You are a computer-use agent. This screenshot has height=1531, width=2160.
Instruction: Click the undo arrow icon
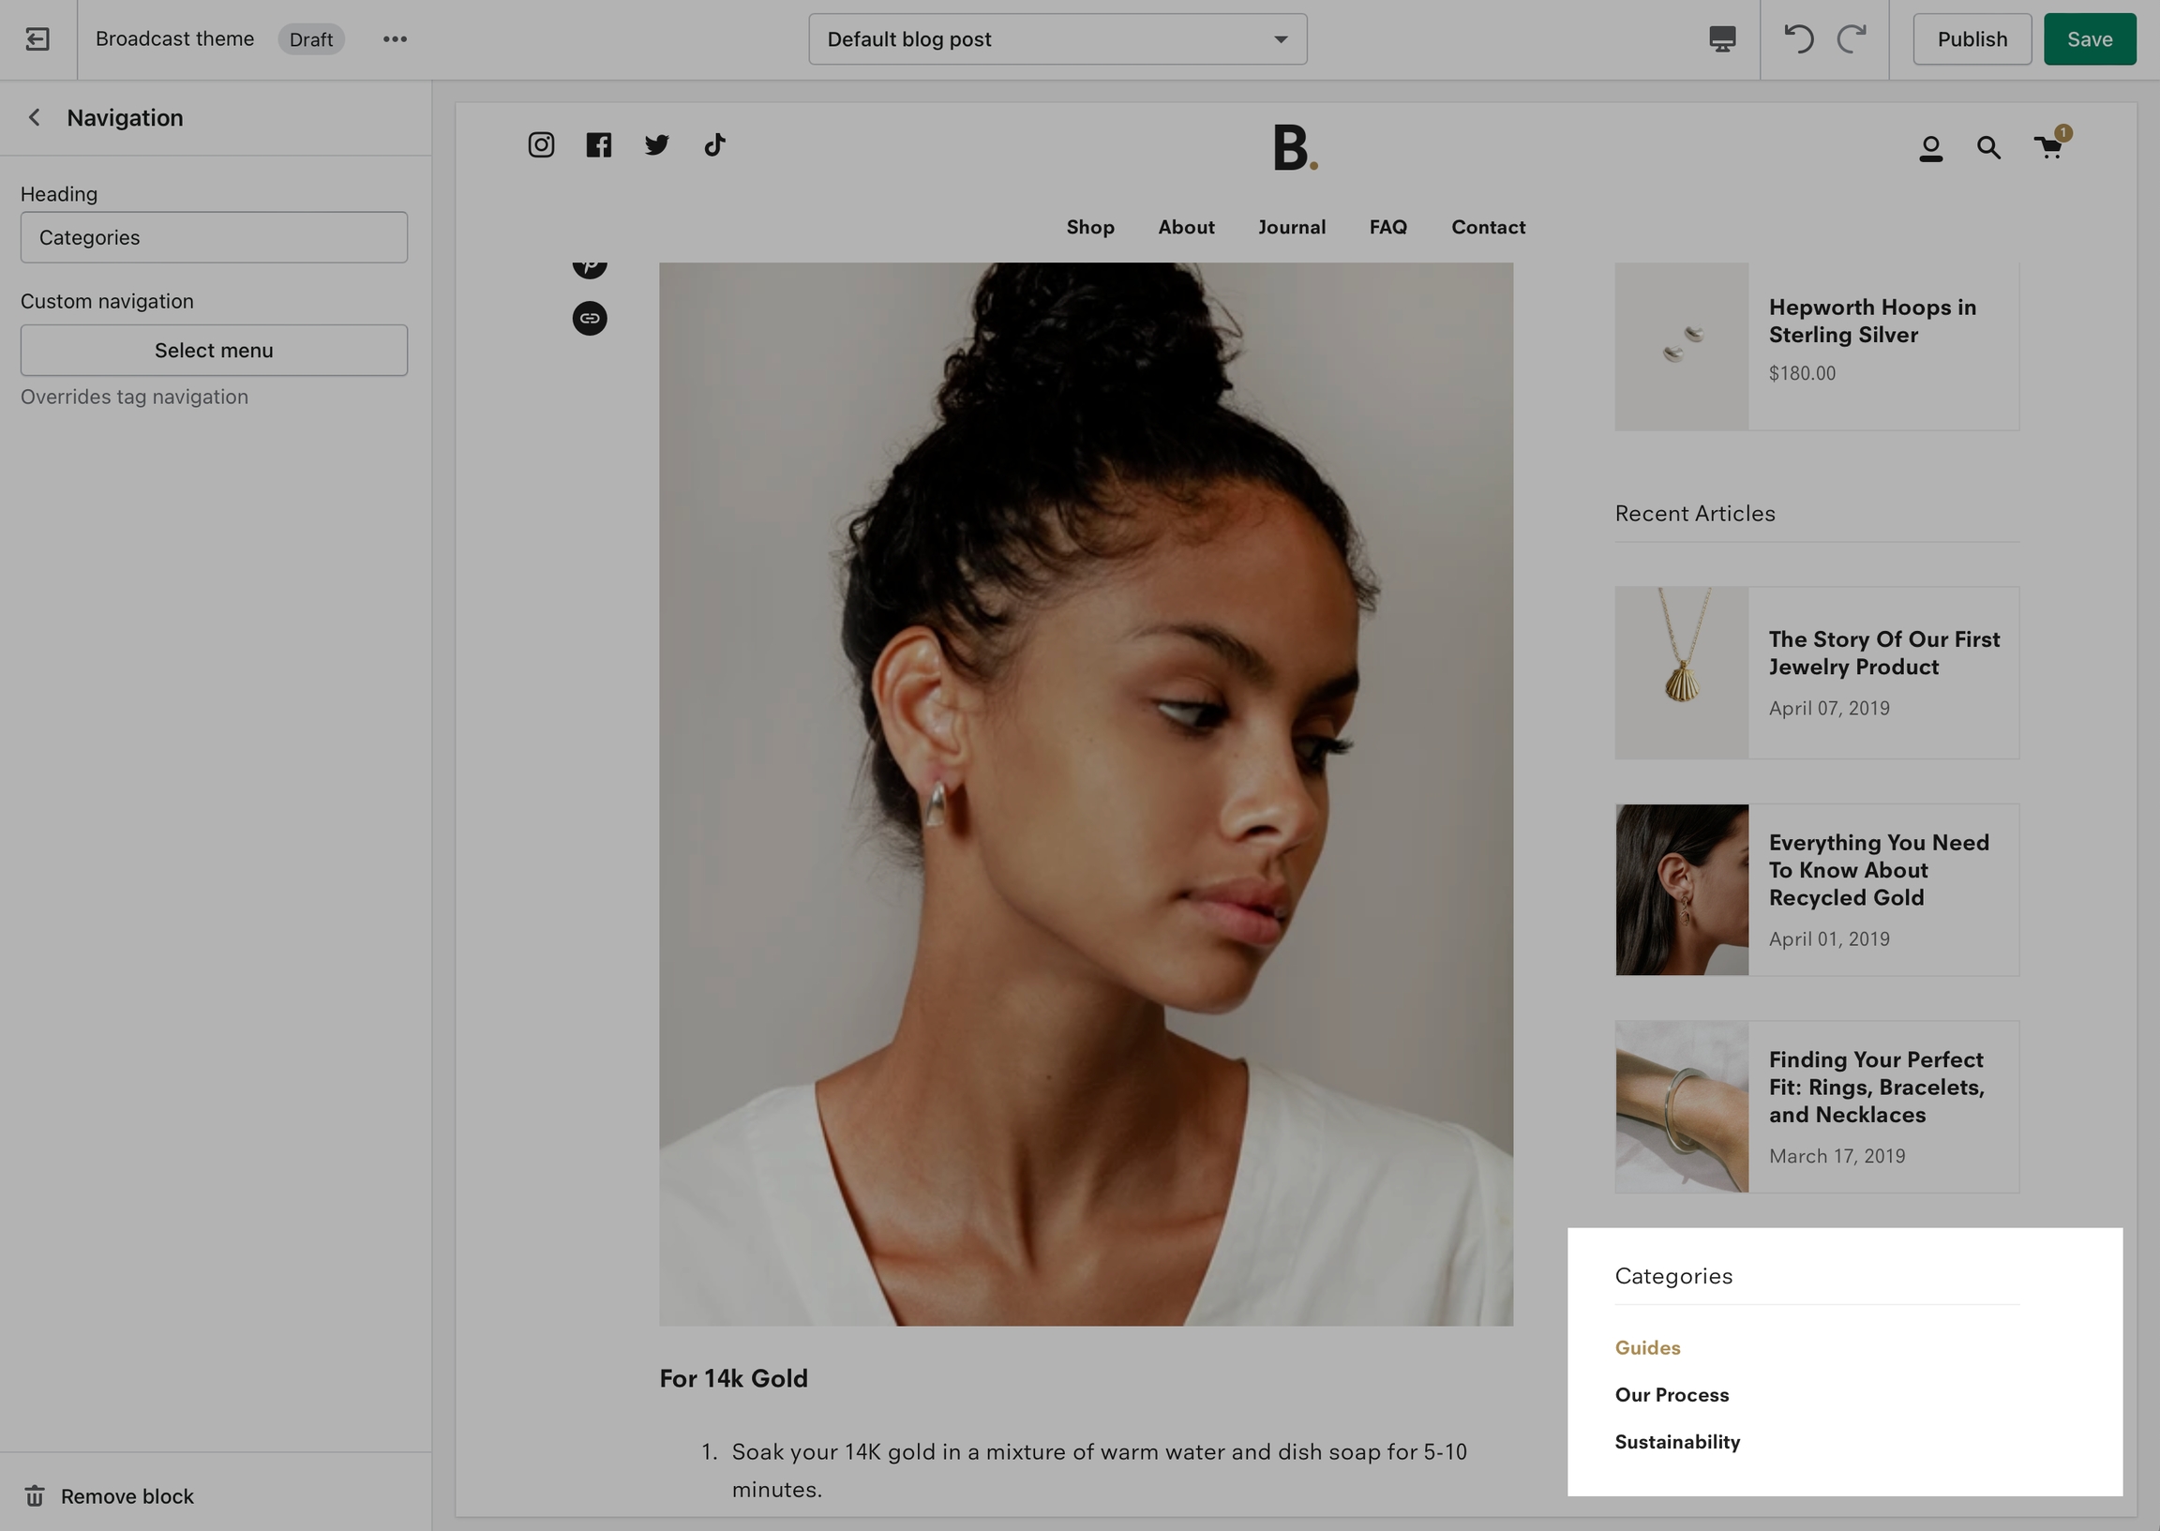[x=1798, y=39]
